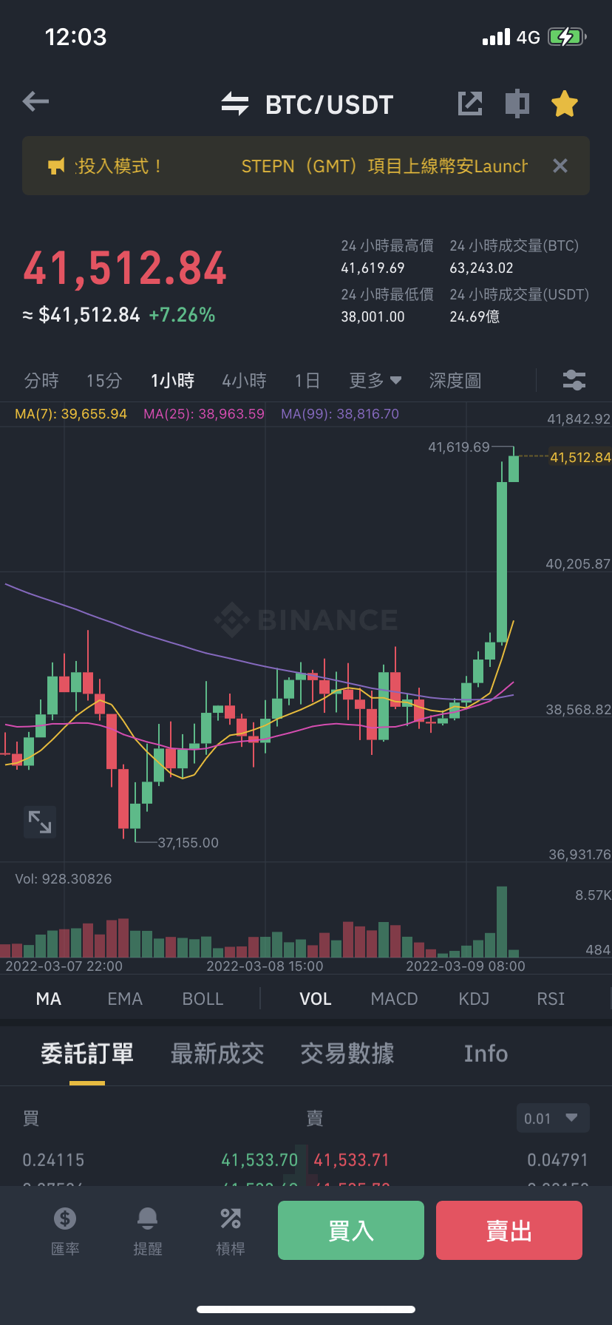Dismiss the STEPN announcement banner
612x1325 pixels.
tap(560, 166)
